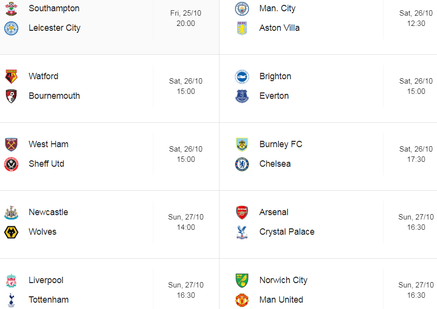Screen dimensions: 437x309
Task: Click the Man United club crest
Action: 242,300
